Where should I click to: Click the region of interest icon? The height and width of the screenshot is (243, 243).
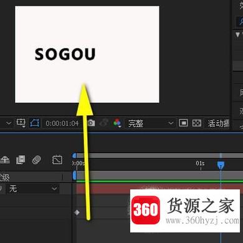(21, 123)
